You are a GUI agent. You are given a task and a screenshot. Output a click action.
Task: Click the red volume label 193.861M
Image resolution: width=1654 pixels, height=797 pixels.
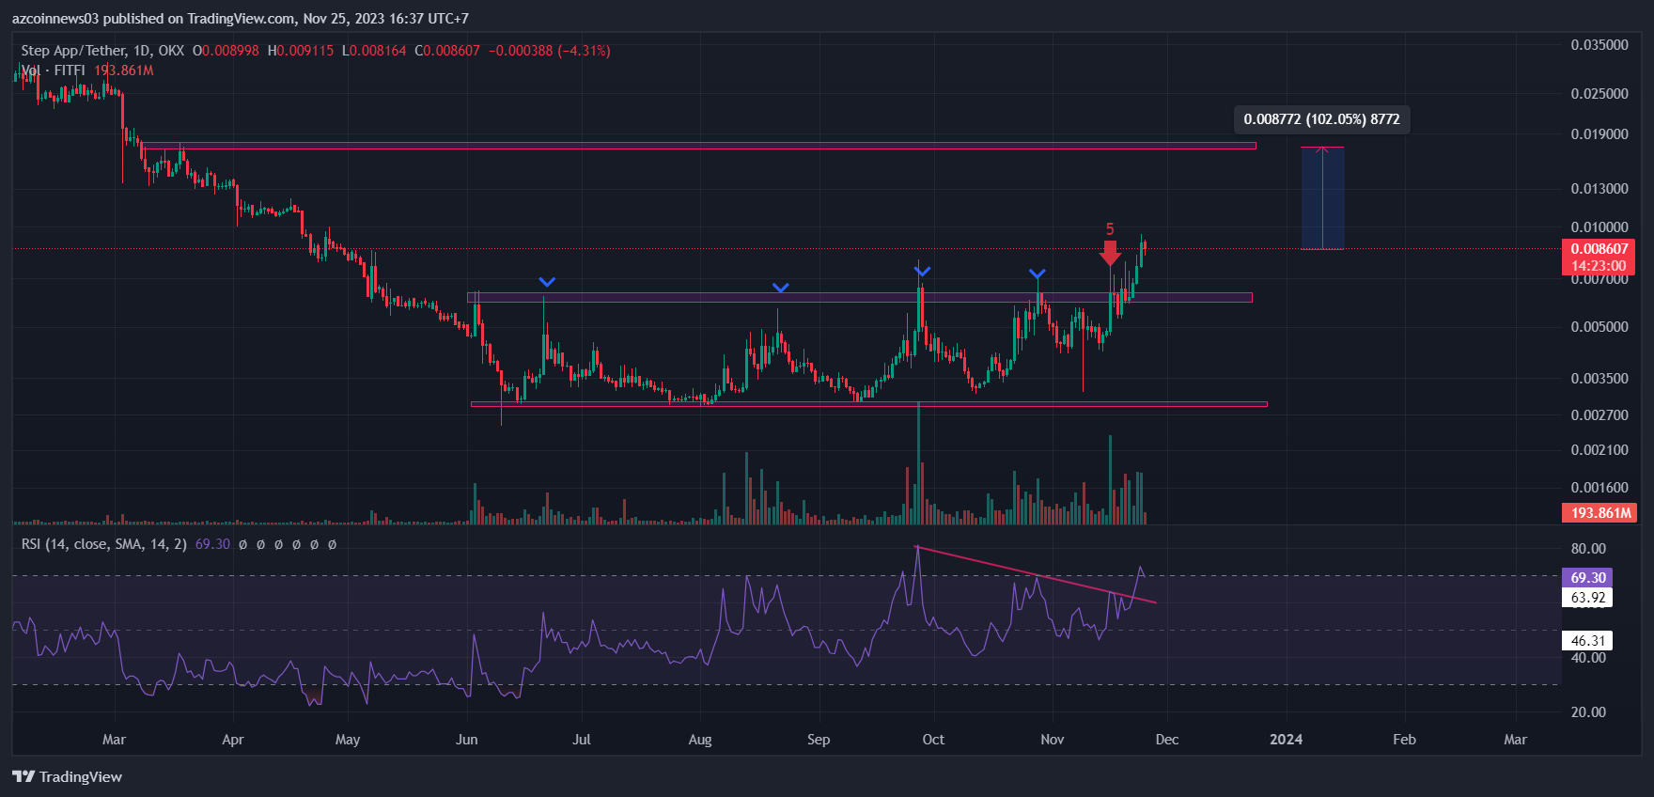(x=1599, y=513)
